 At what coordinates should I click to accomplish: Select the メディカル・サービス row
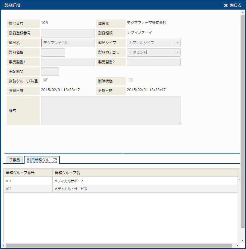coord(120,189)
